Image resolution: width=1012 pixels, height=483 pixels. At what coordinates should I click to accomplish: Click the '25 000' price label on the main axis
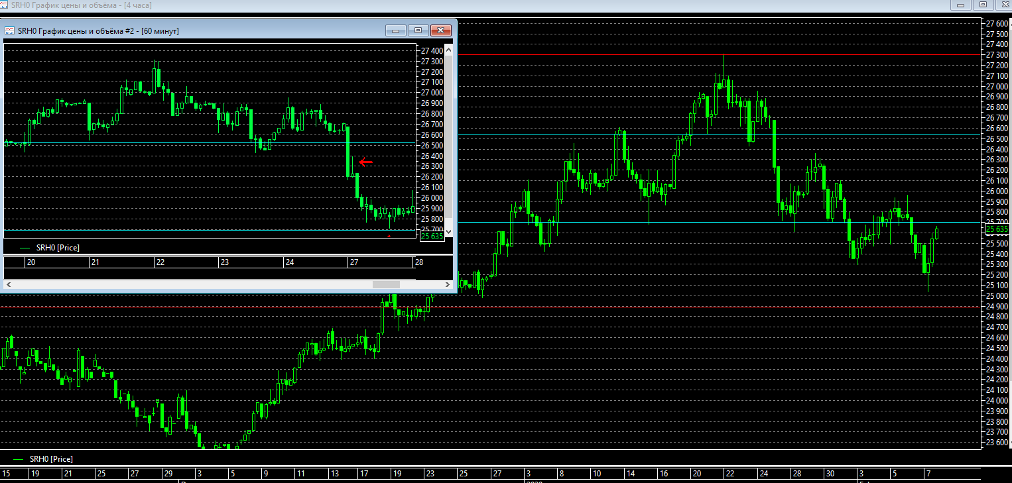(x=997, y=296)
